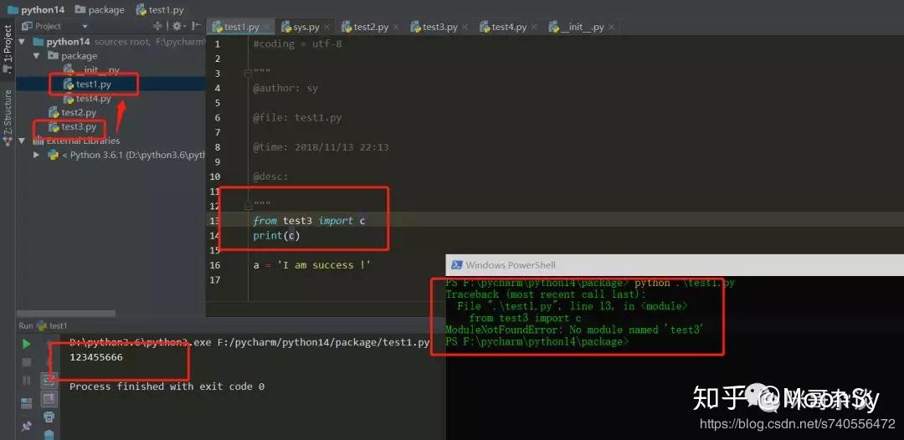Open the Project view dropdown
The width and height of the screenshot is (904, 440).
tap(85, 27)
